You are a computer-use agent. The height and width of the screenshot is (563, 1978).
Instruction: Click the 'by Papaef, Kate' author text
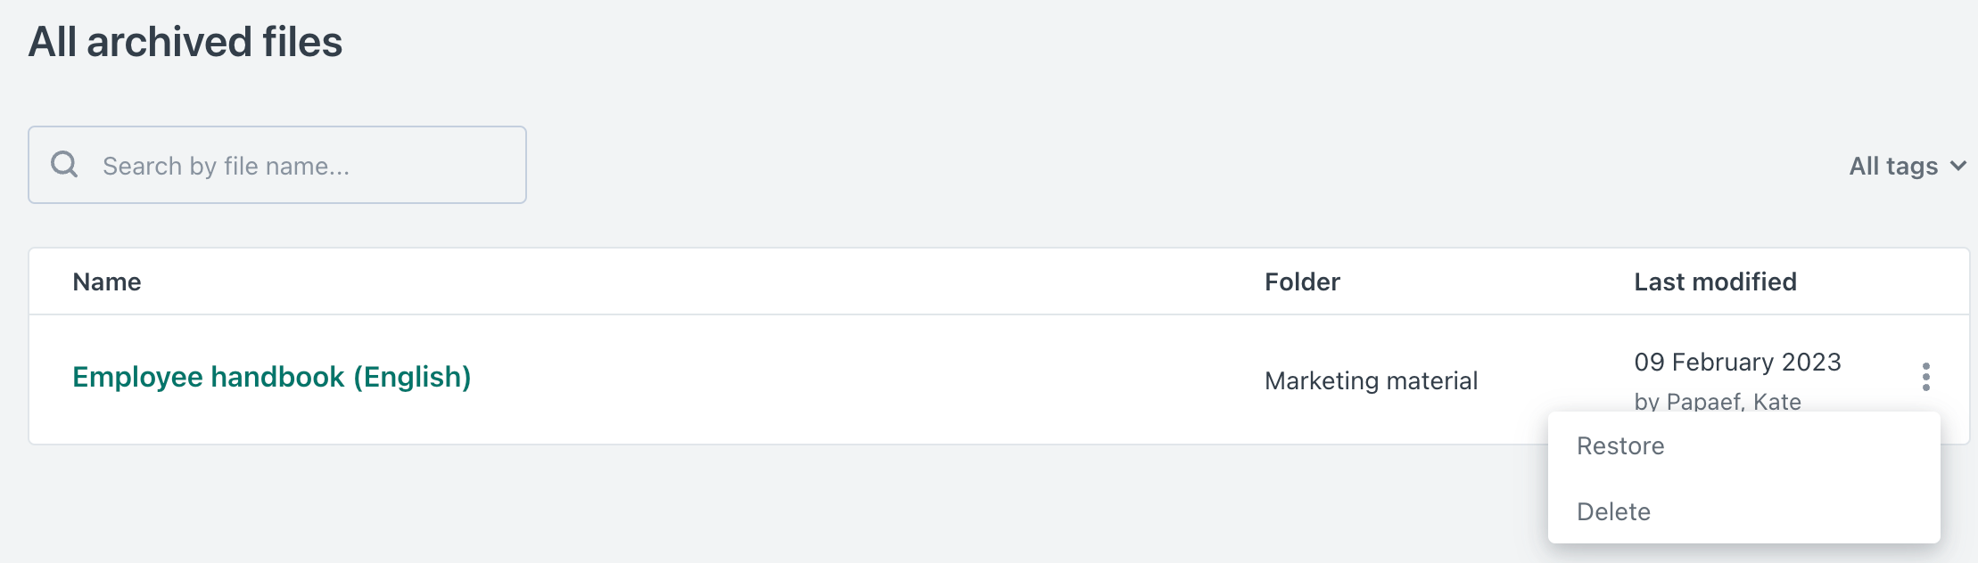click(1718, 401)
